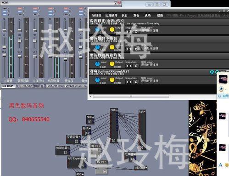Click the yellow Output knob of 黑色数码两路均衡
Viewport: 229px width, 176px height.
click(112, 64)
